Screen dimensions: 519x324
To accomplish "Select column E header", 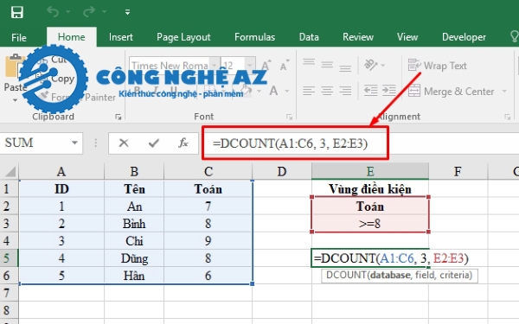I will click(x=370, y=172).
